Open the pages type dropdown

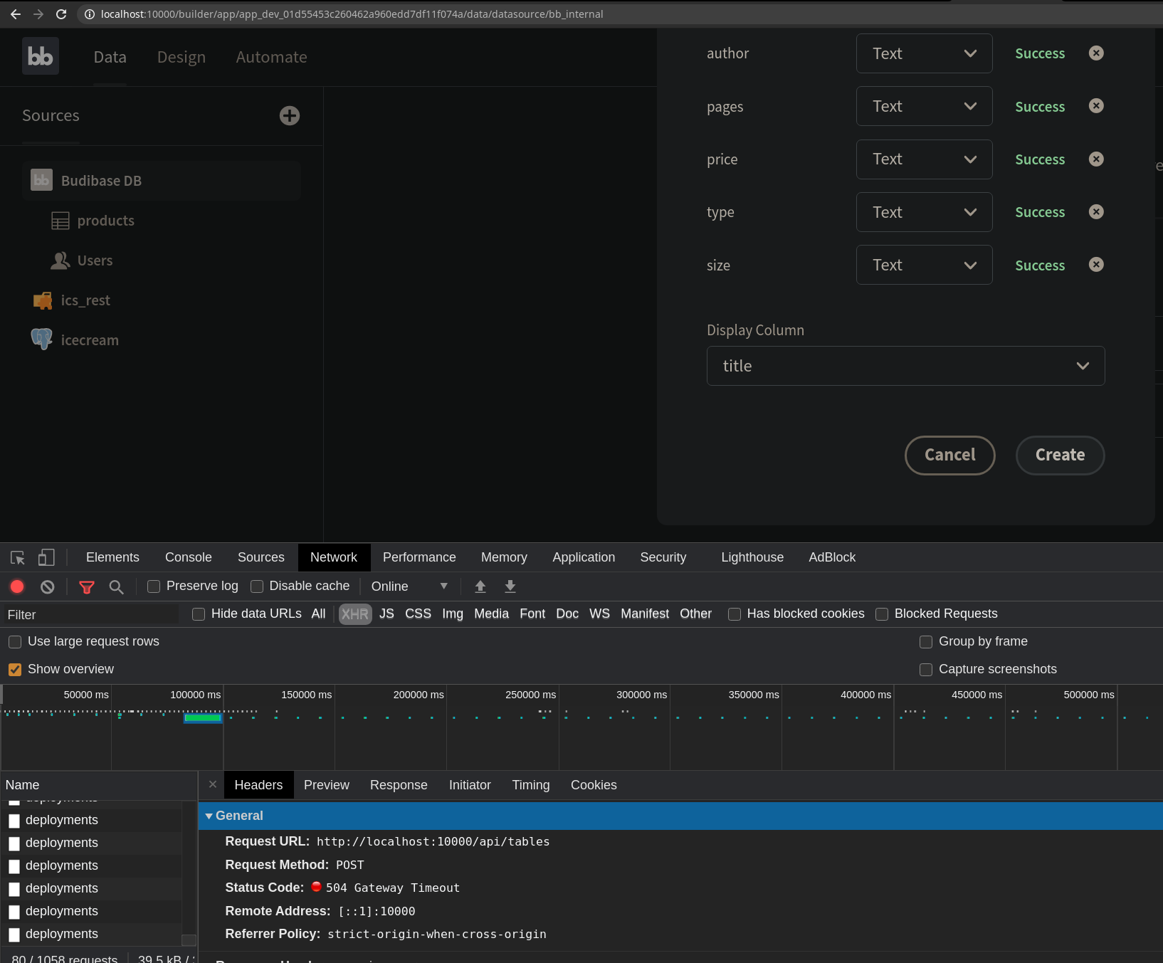point(924,106)
